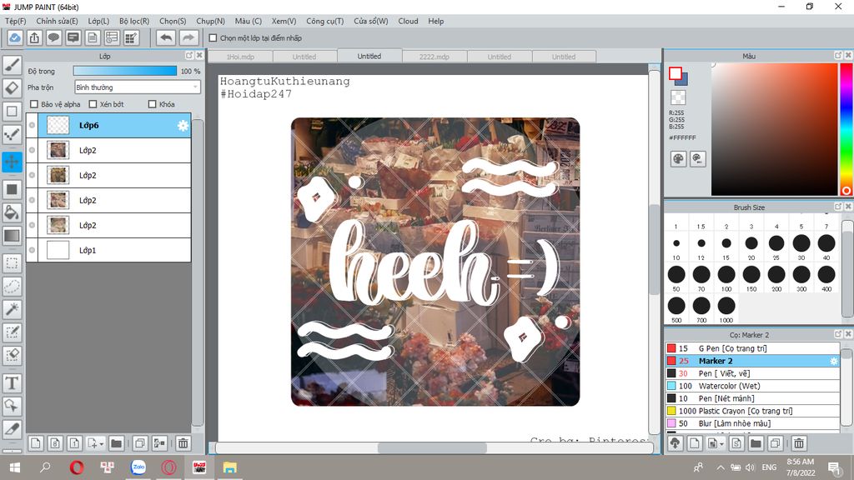Screen dimensions: 854x480
Task: Tick the 'Bảo vệ alpha' checkbox
Action: point(34,104)
